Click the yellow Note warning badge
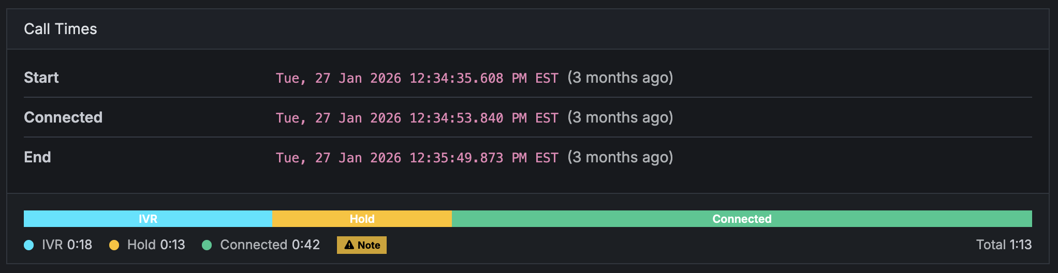 click(362, 245)
